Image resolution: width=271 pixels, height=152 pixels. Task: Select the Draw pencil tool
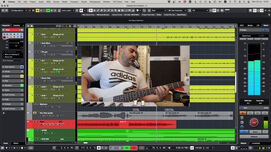click(x=98, y=11)
